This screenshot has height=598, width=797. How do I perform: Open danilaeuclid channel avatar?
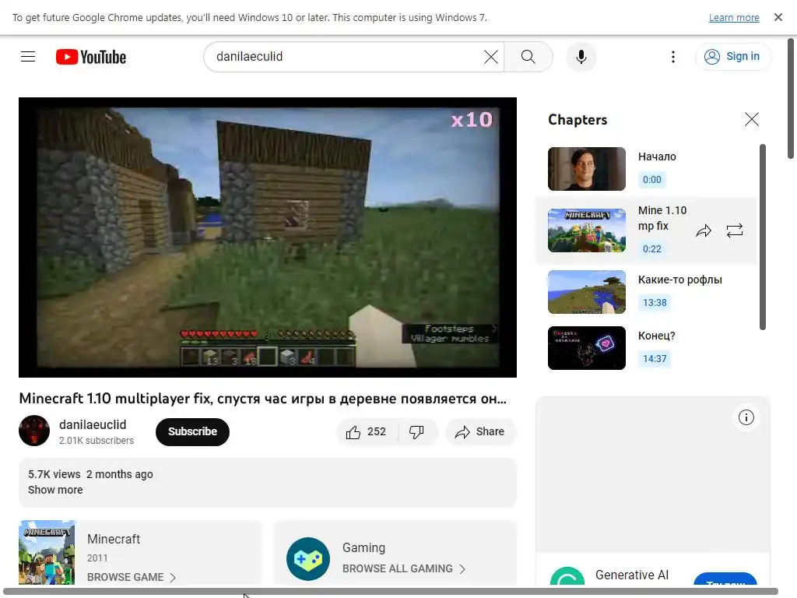pos(34,431)
